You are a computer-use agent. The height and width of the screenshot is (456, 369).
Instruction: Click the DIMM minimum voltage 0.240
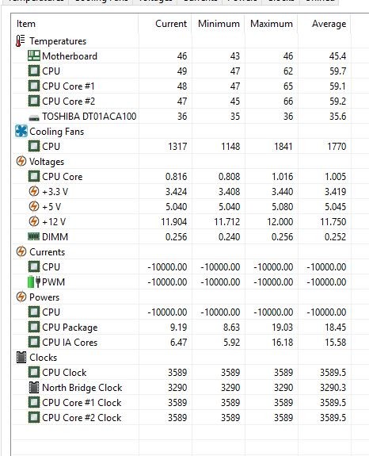[x=230, y=237]
